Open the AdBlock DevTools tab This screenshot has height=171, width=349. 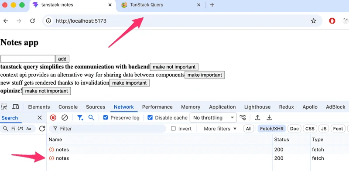click(x=335, y=107)
